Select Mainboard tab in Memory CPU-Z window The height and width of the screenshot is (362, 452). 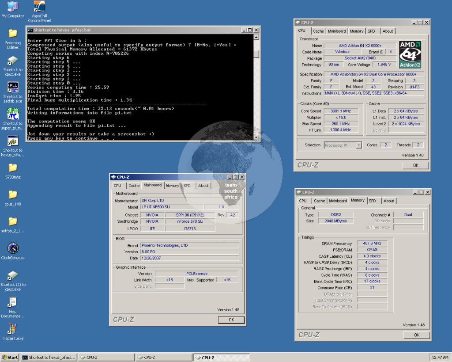pos(338,201)
